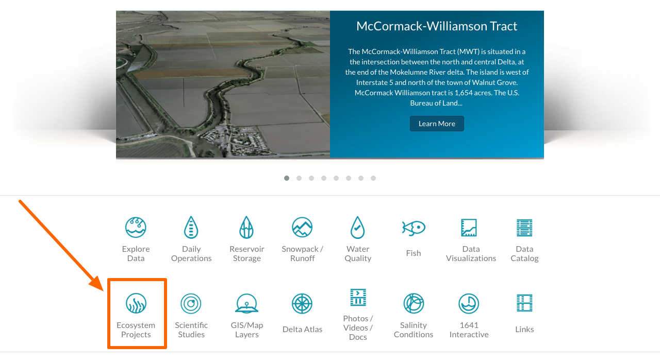Click the Fish icon
This screenshot has width=660, height=363.
pos(414,227)
